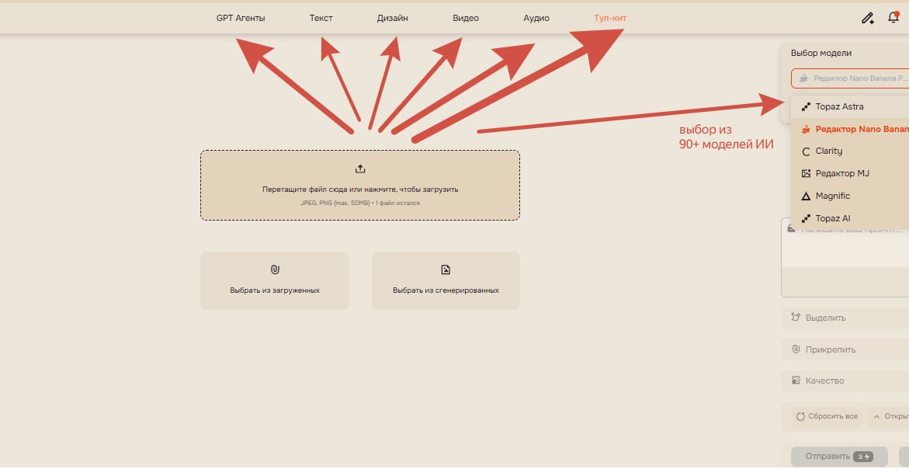Click the Редактор MJ image icon
Image resolution: width=909 pixels, height=473 pixels.
pos(806,173)
